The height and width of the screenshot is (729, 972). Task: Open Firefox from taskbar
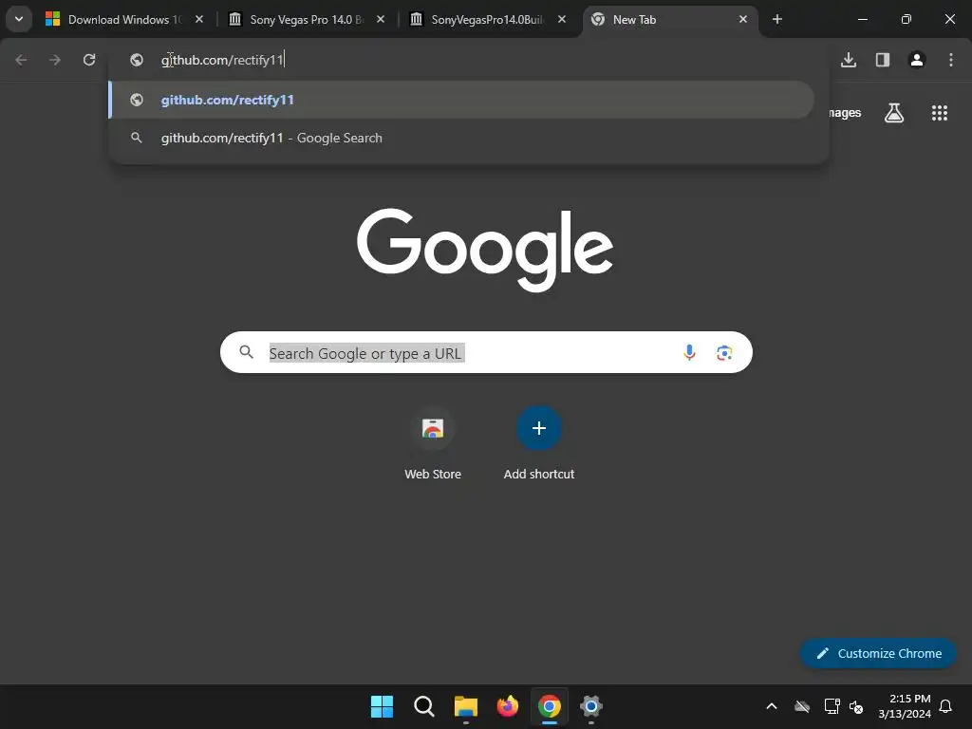tap(508, 706)
